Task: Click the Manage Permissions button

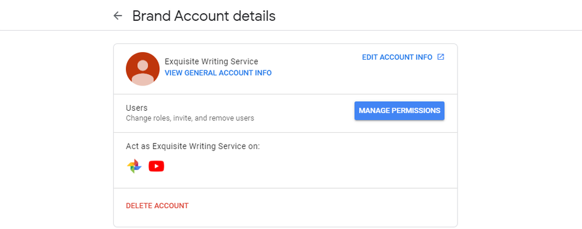Action: [x=400, y=111]
